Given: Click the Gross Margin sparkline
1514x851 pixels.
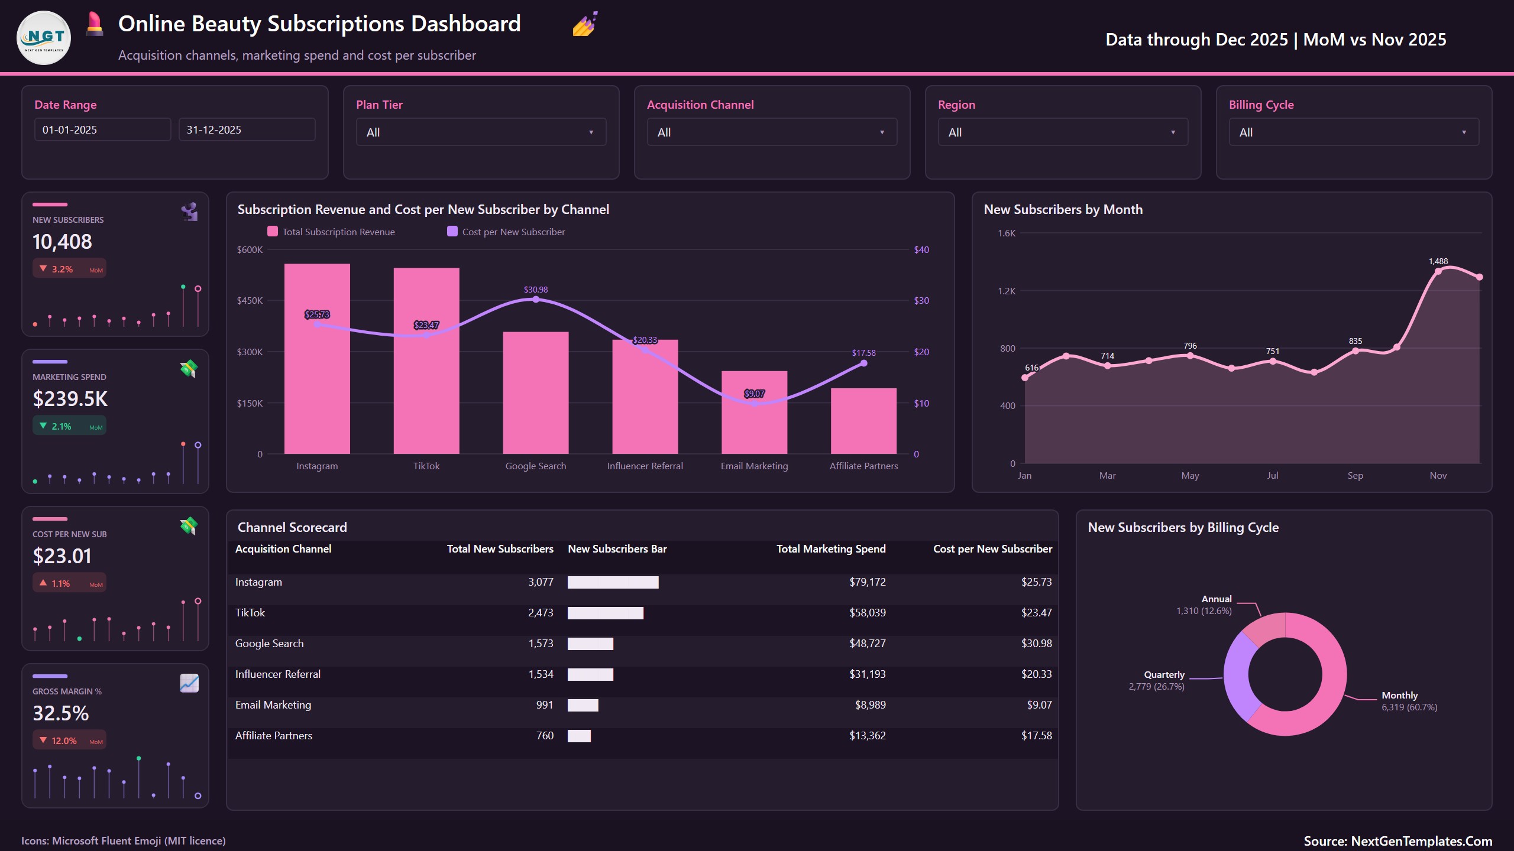Looking at the screenshot, I should click(x=116, y=778).
